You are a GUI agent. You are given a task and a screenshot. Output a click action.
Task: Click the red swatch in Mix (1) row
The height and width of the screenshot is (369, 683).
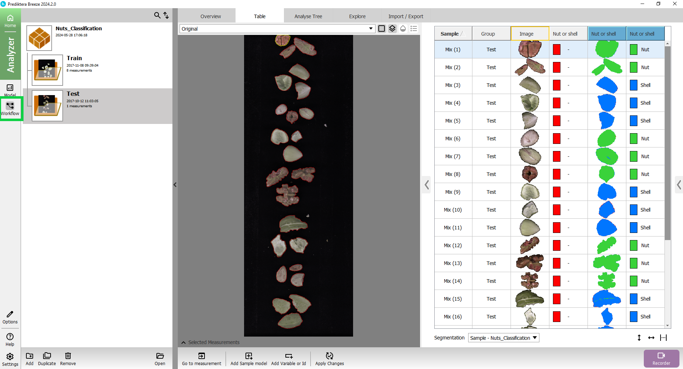(x=557, y=50)
